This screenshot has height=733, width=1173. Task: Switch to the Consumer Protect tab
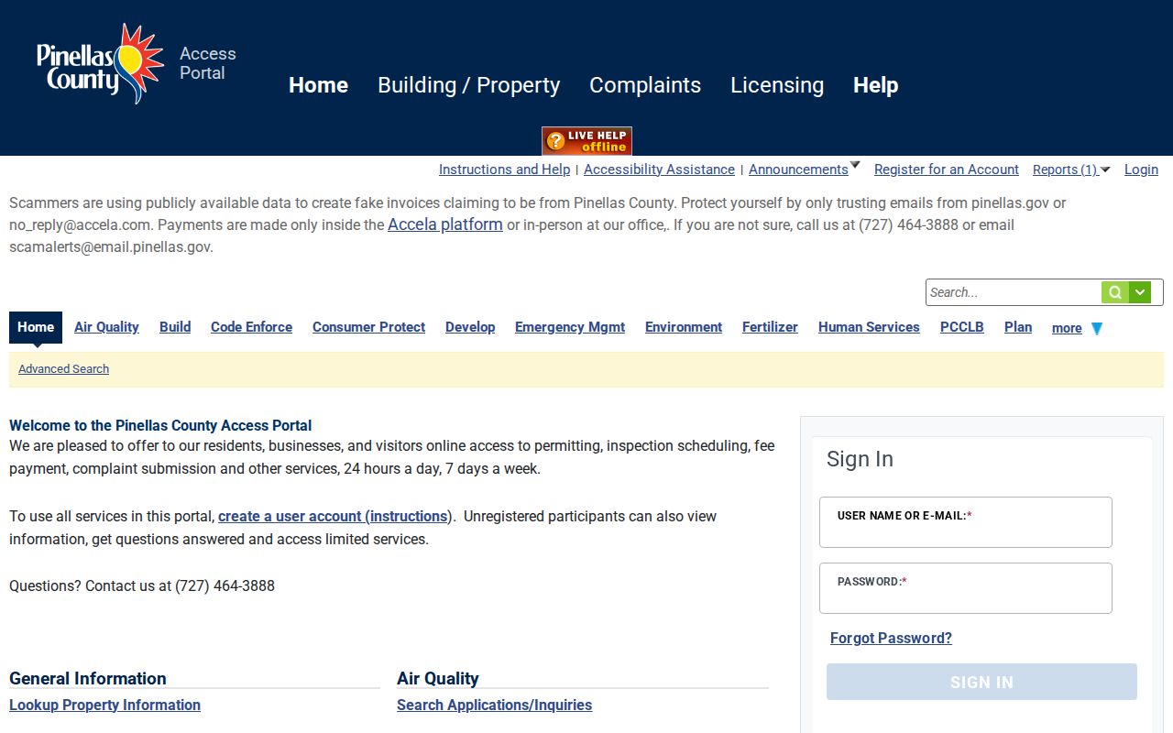coord(368,327)
